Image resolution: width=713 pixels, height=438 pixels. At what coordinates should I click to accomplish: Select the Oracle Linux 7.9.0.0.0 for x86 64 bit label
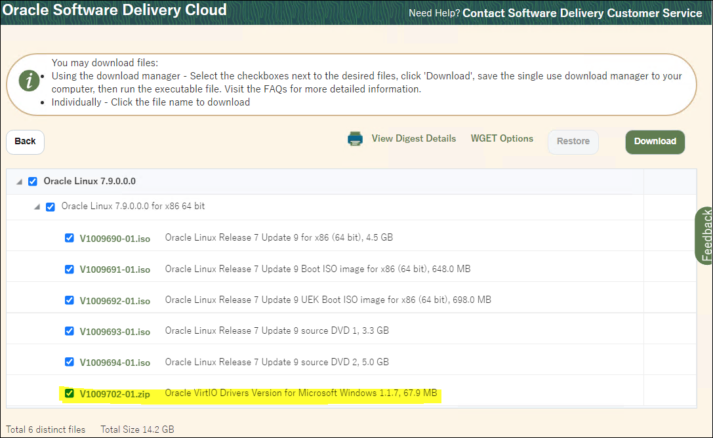coord(132,207)
